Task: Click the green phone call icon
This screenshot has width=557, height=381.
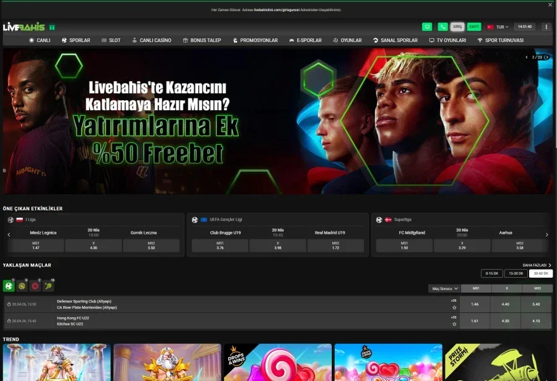Action: coord(443,27)
